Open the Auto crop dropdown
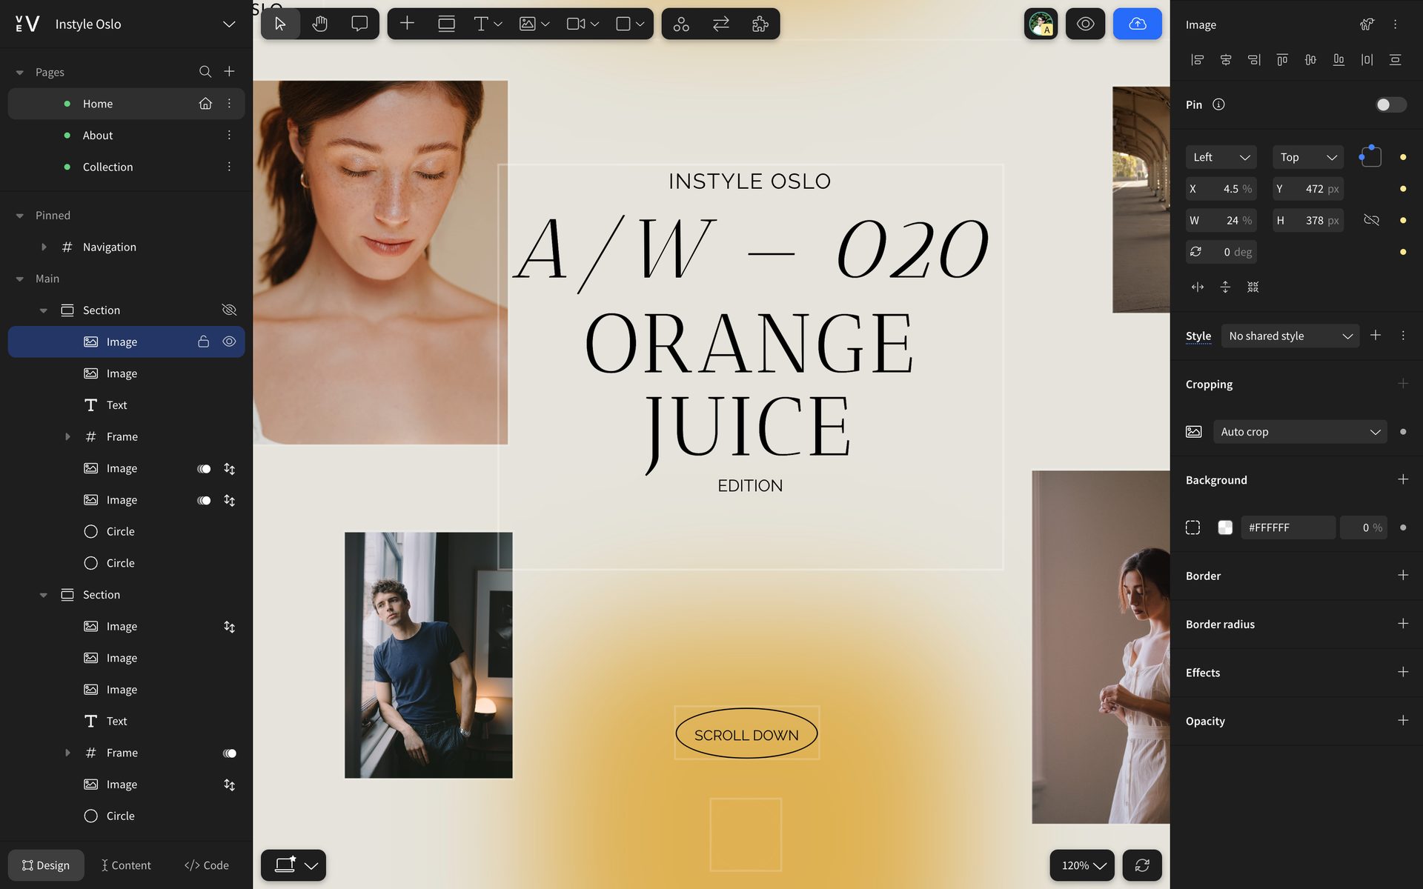 point(1300,432)
